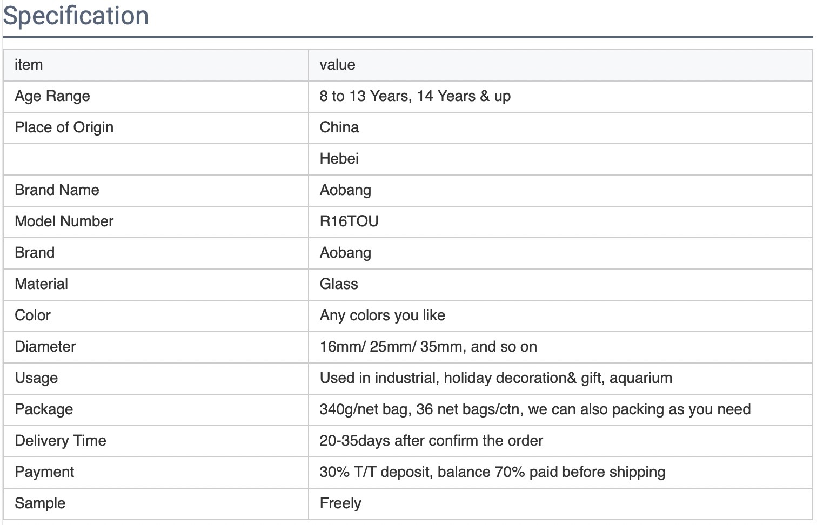Select the Glass value cell
817x525 pixels.
[x=560, y=285]
